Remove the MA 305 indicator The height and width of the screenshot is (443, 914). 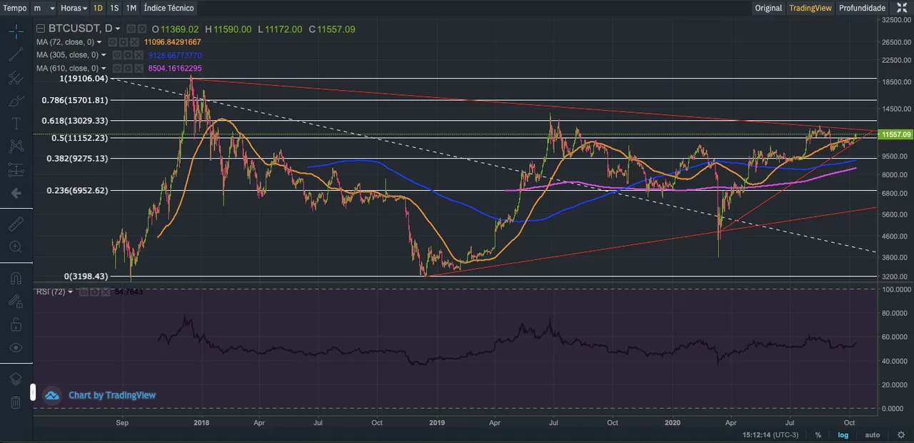139,55
